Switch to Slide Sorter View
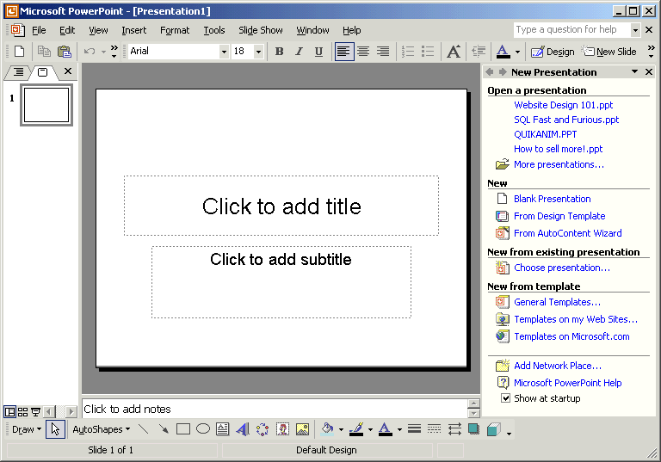The height and width of the screenshot is (462, 661). tap(22, 411)
